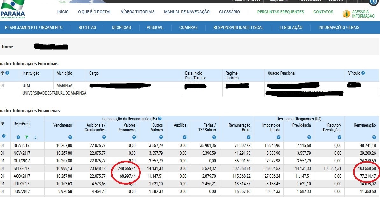
Task: Click the Regime Jurídico column header
Action: point(232,76)
